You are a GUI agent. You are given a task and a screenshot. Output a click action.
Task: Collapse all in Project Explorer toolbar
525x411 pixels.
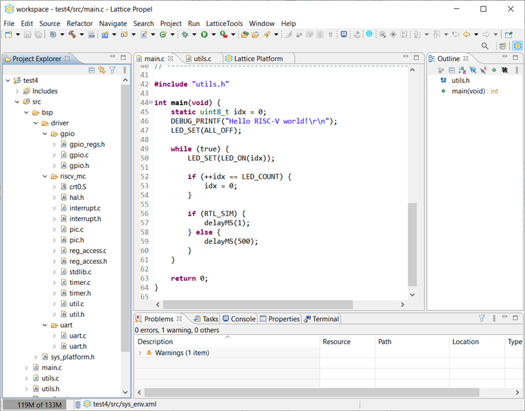[x=92, y=70]
